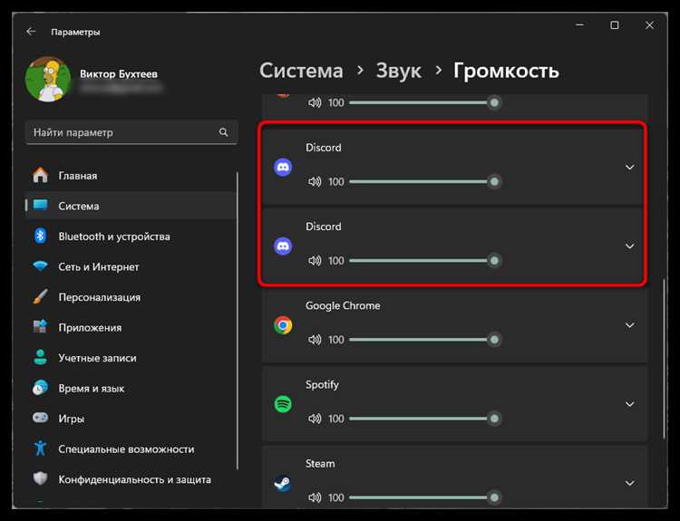Open Конфиденциальность и защита settings

tap(131, 479)
